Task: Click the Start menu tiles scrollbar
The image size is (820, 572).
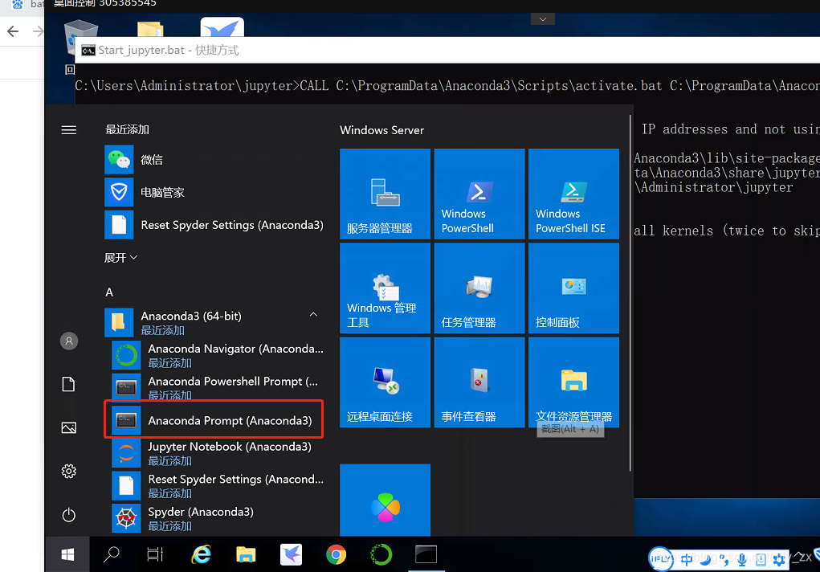Action: [630, 293]
